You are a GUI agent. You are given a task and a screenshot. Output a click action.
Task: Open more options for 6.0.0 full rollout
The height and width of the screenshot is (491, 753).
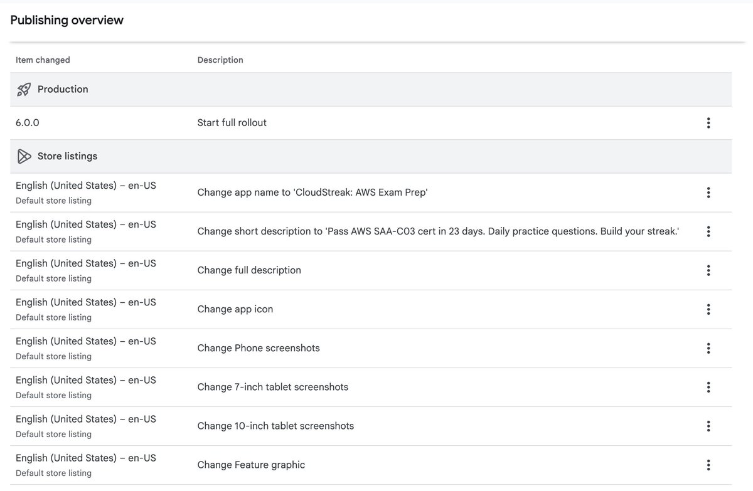pyautogui.click(x=708, y=123)
